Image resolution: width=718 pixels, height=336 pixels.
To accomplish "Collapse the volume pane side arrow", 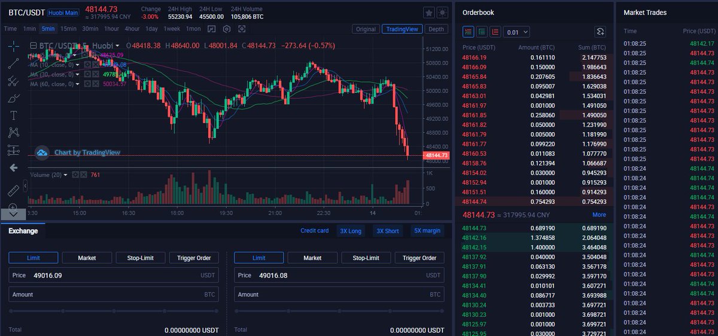I will [x=25, y=186].
